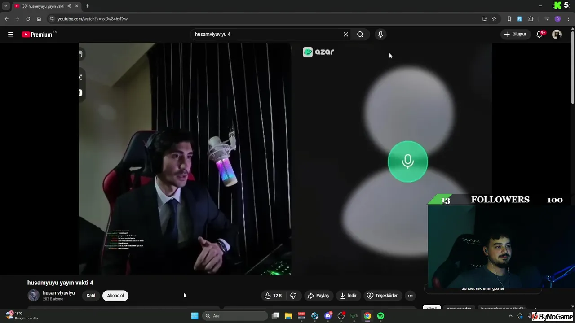
Task: Click the green Azar microphone button in video
Action: [x=408, y=161]
